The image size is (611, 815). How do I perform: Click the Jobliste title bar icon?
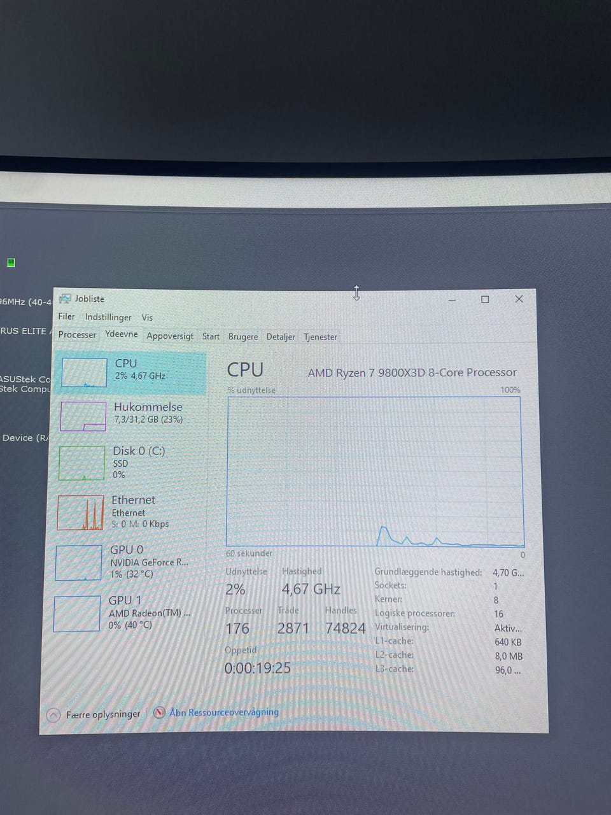(65, 299)
